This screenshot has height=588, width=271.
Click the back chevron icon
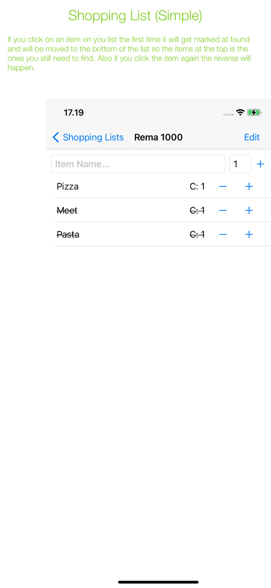(56, 137)
